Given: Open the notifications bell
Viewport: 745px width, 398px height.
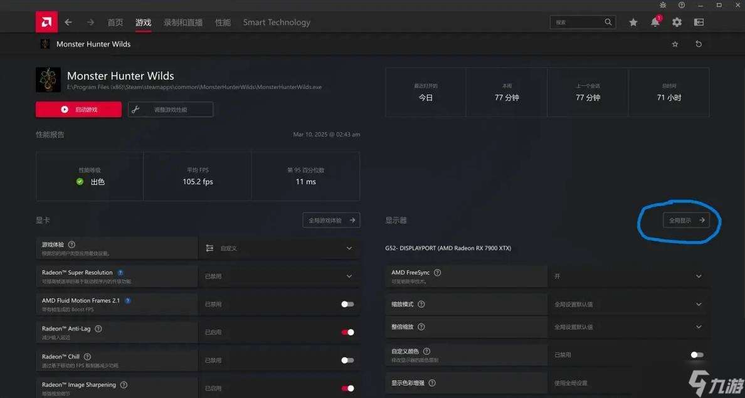Looking at the screenshot, I should (655, 22).
